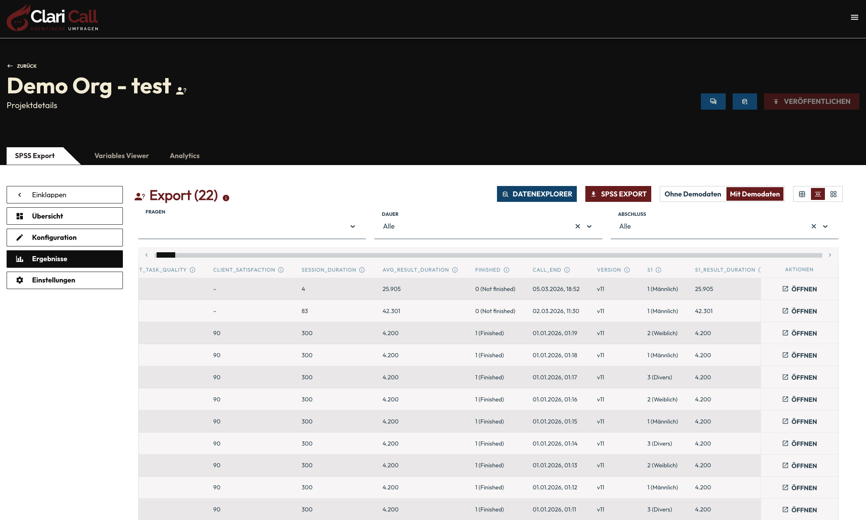The height and width of the screenshot is (520, 866).
Task: Select the fit-width column view toggle
Action: (x=818, y=194)
